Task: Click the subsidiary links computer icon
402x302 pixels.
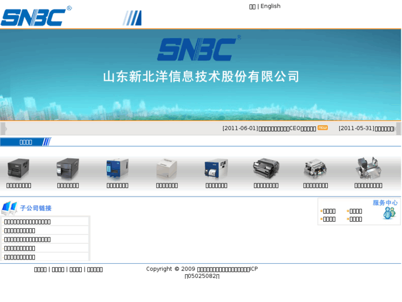Action: [x=9, y=208]
